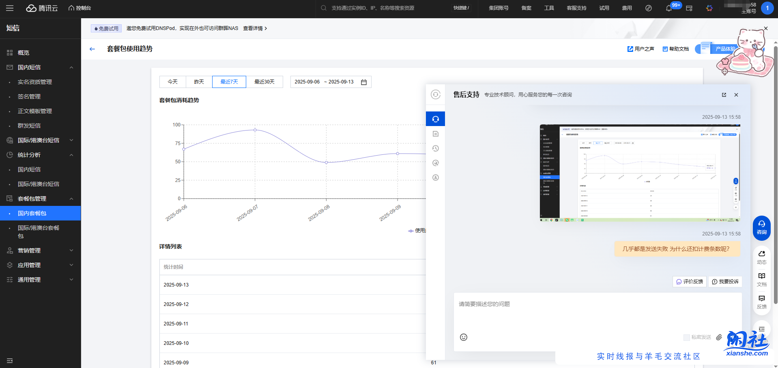This screenshot has height=368, width=778.
Task: Open the 签名管理 sidebar item
Action: (x=29, y=96)
